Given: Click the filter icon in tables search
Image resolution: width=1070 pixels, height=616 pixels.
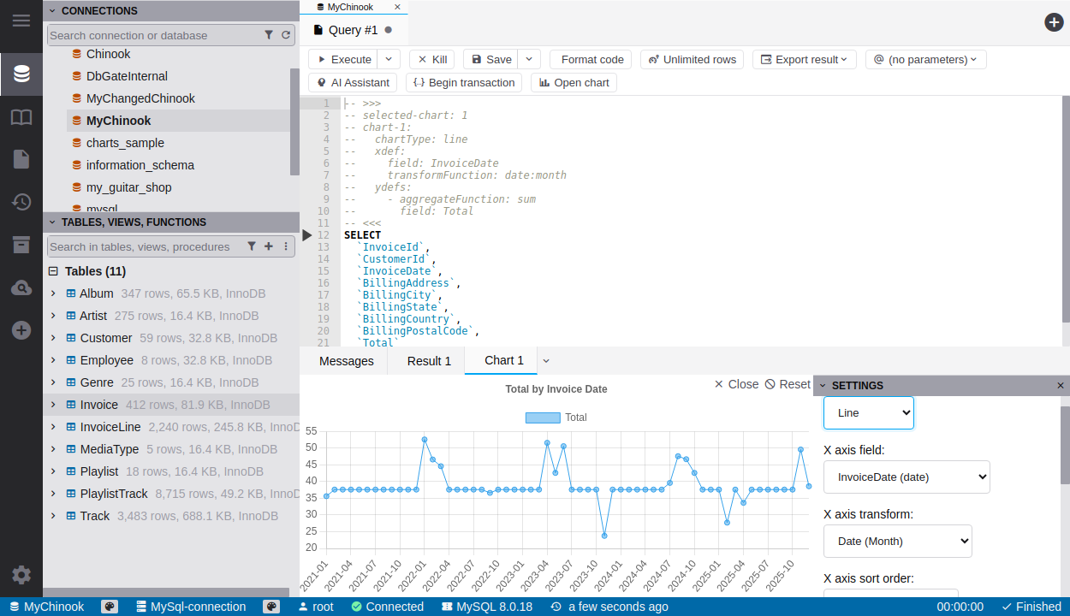Looking at the screenshot, I should (252, 246).
